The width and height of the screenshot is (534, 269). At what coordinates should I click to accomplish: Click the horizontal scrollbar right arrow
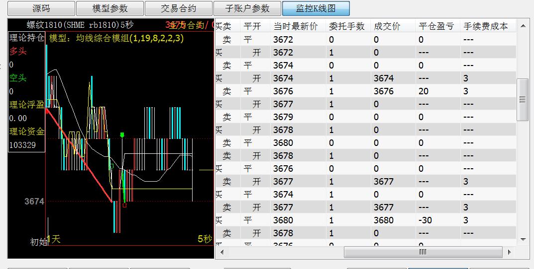(x=510, y=252)
